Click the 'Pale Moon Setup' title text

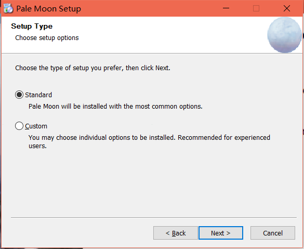48,9
